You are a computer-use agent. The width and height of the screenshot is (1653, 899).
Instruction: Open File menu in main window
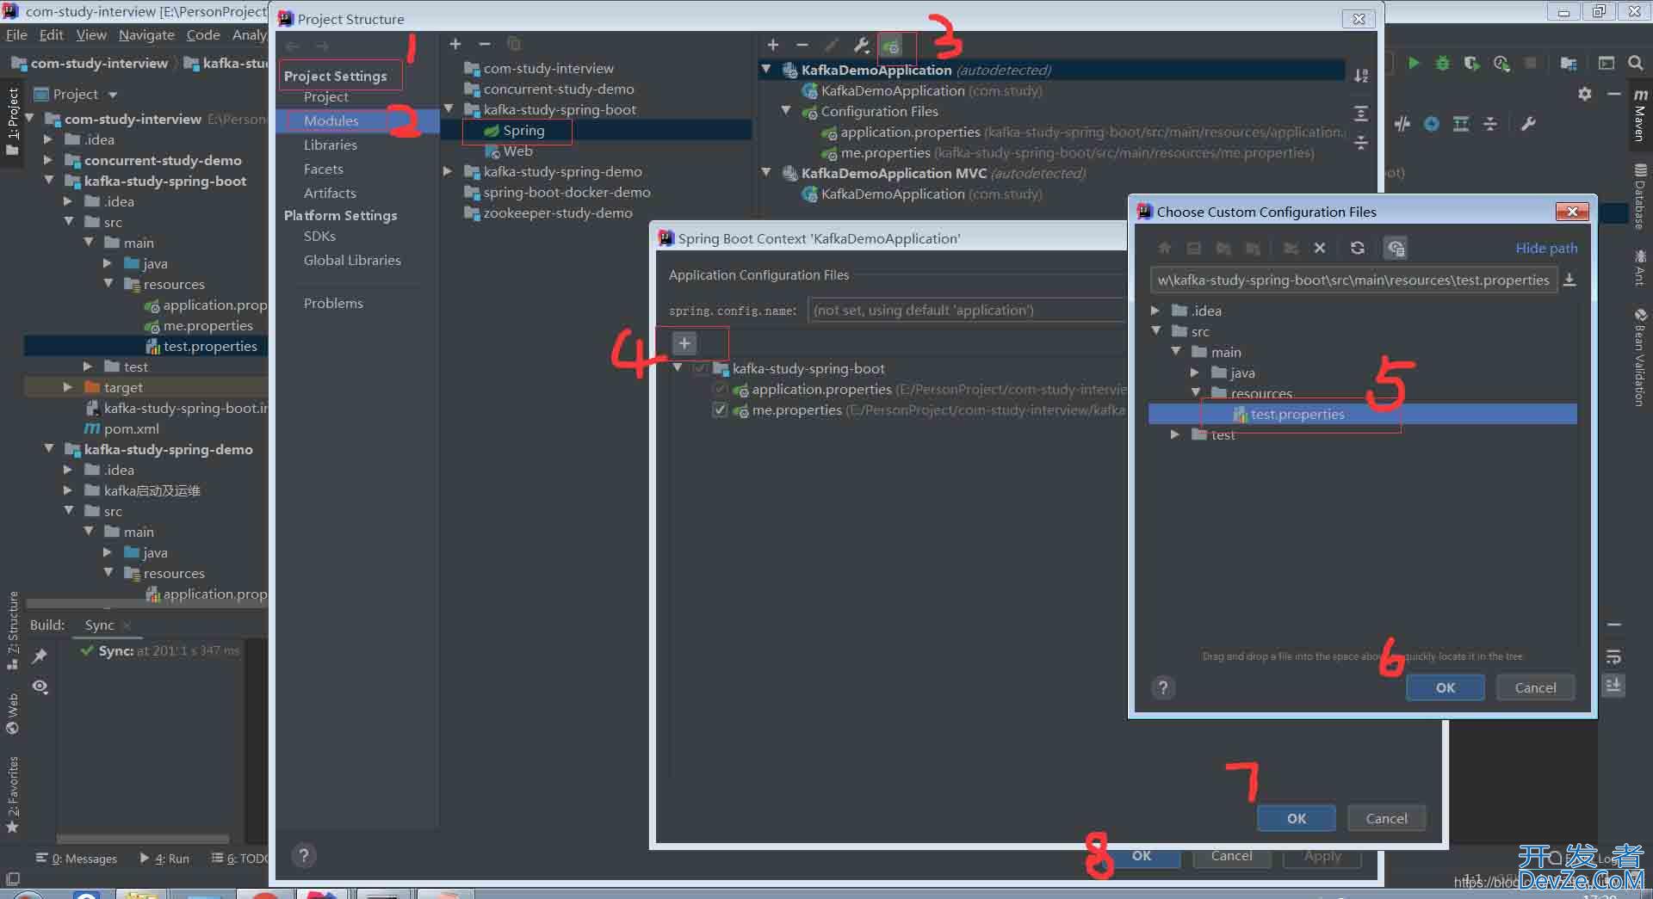16,34
